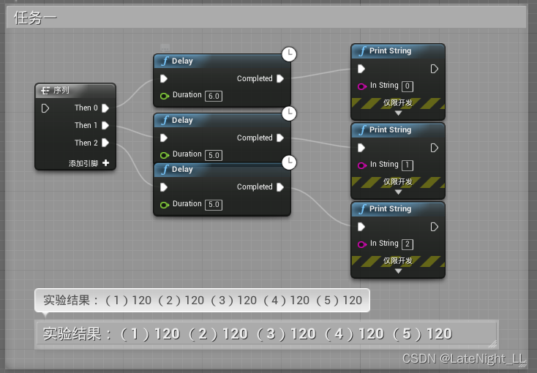Click In String pin of Print String 0

tap(362, 86)
